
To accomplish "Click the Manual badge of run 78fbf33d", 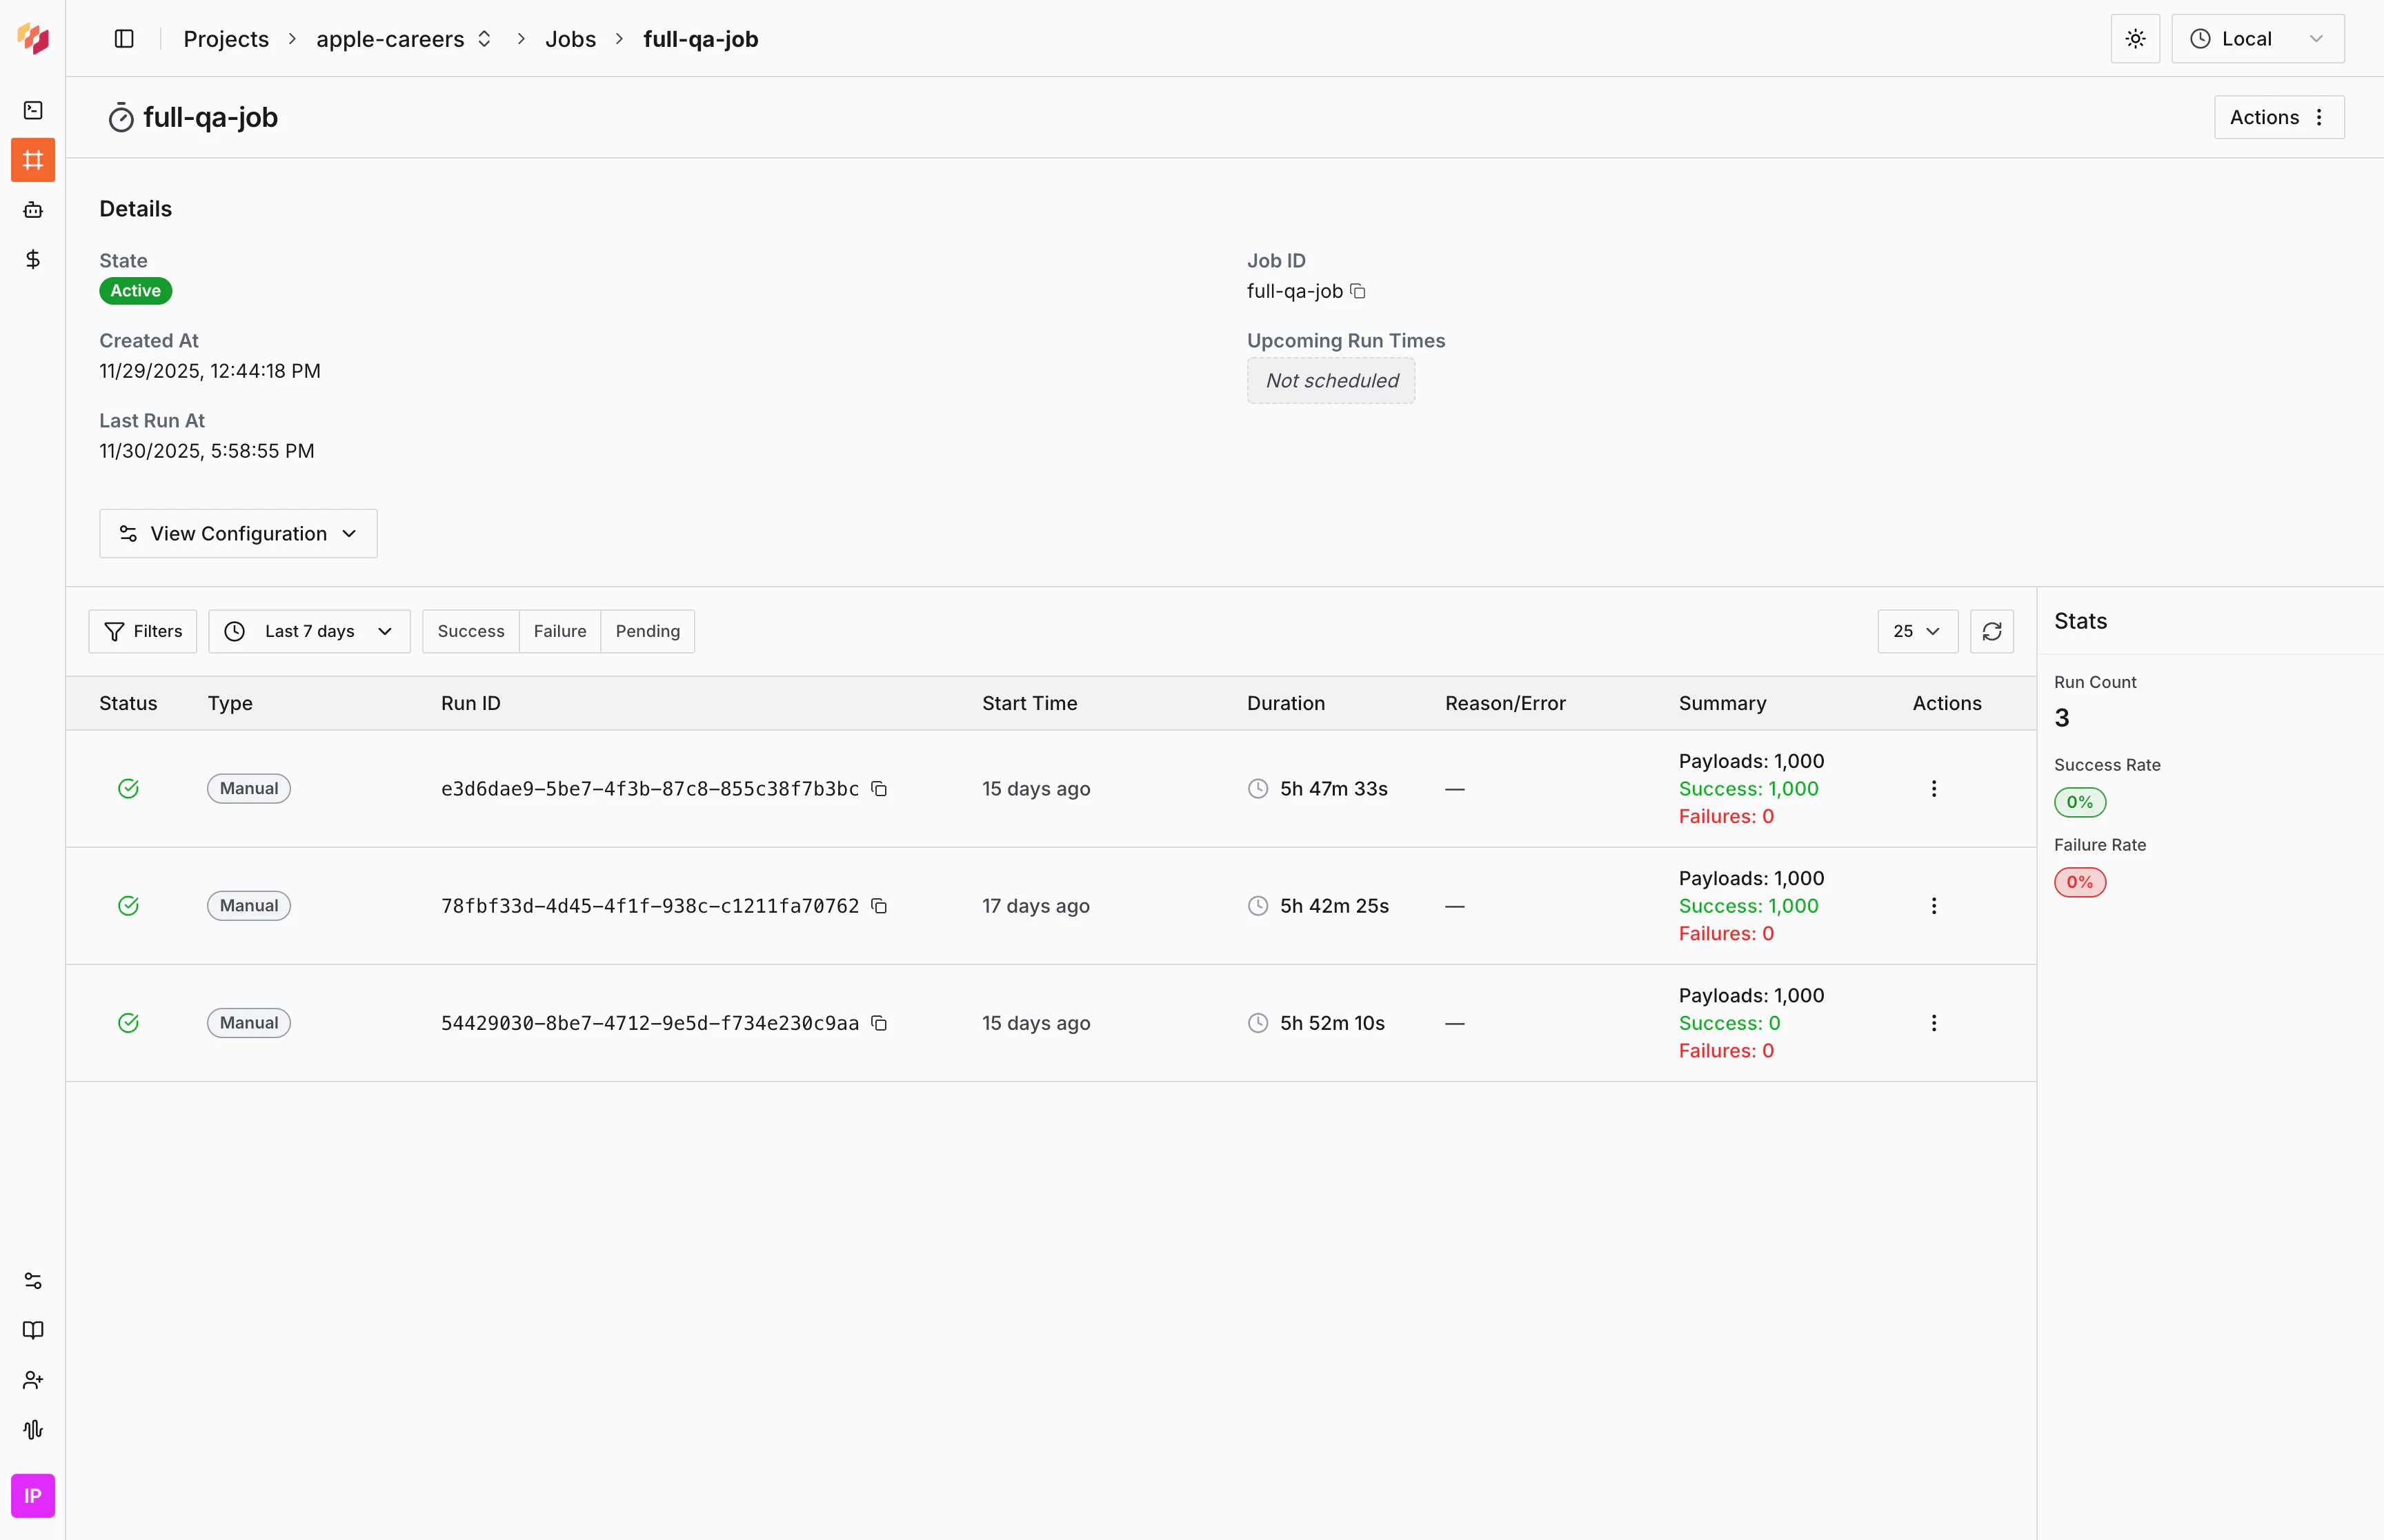I will point(248,906).
